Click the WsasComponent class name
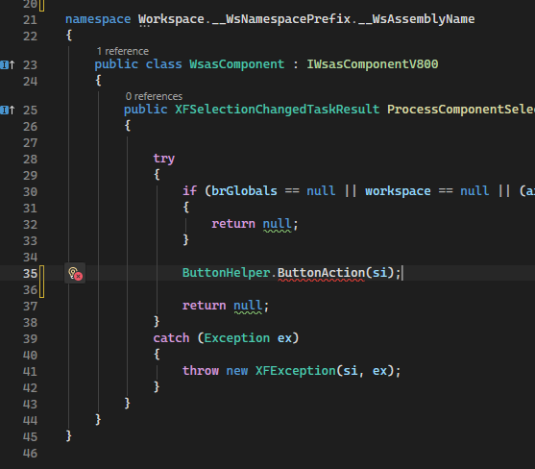Image resolution: width=535 pixels, height=469 pixels. pos(237,64)
